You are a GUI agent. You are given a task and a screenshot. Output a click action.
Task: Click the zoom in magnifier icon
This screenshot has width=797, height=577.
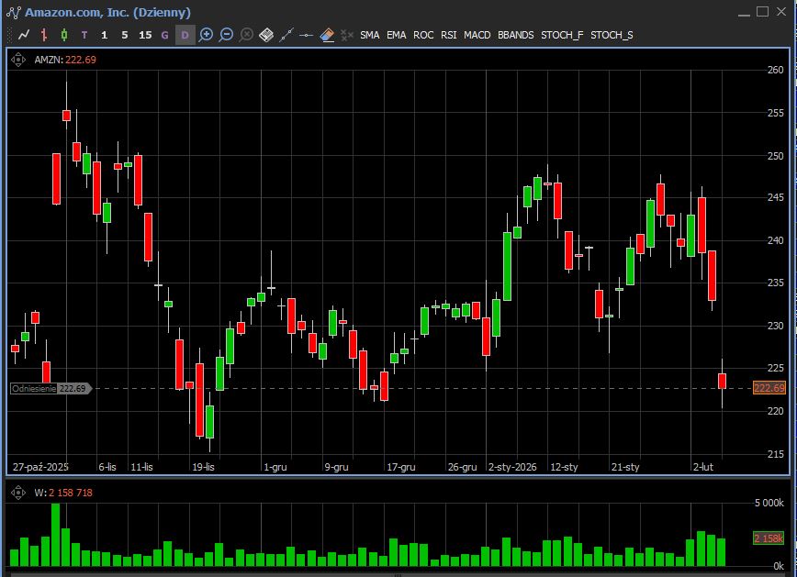point(207,35)
